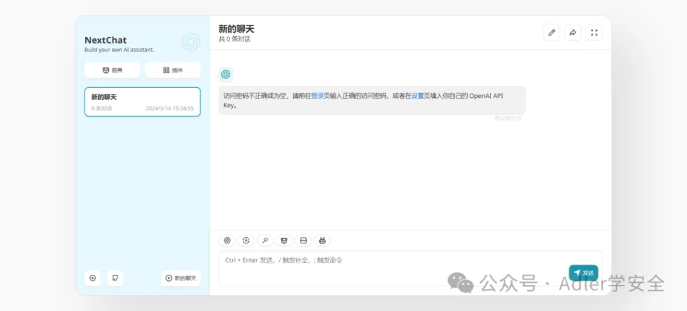The width and height of the screenshot is (687, 311).
Task: Select the 新的聊天 conversation in sidebar
Action: pos(142,102)
